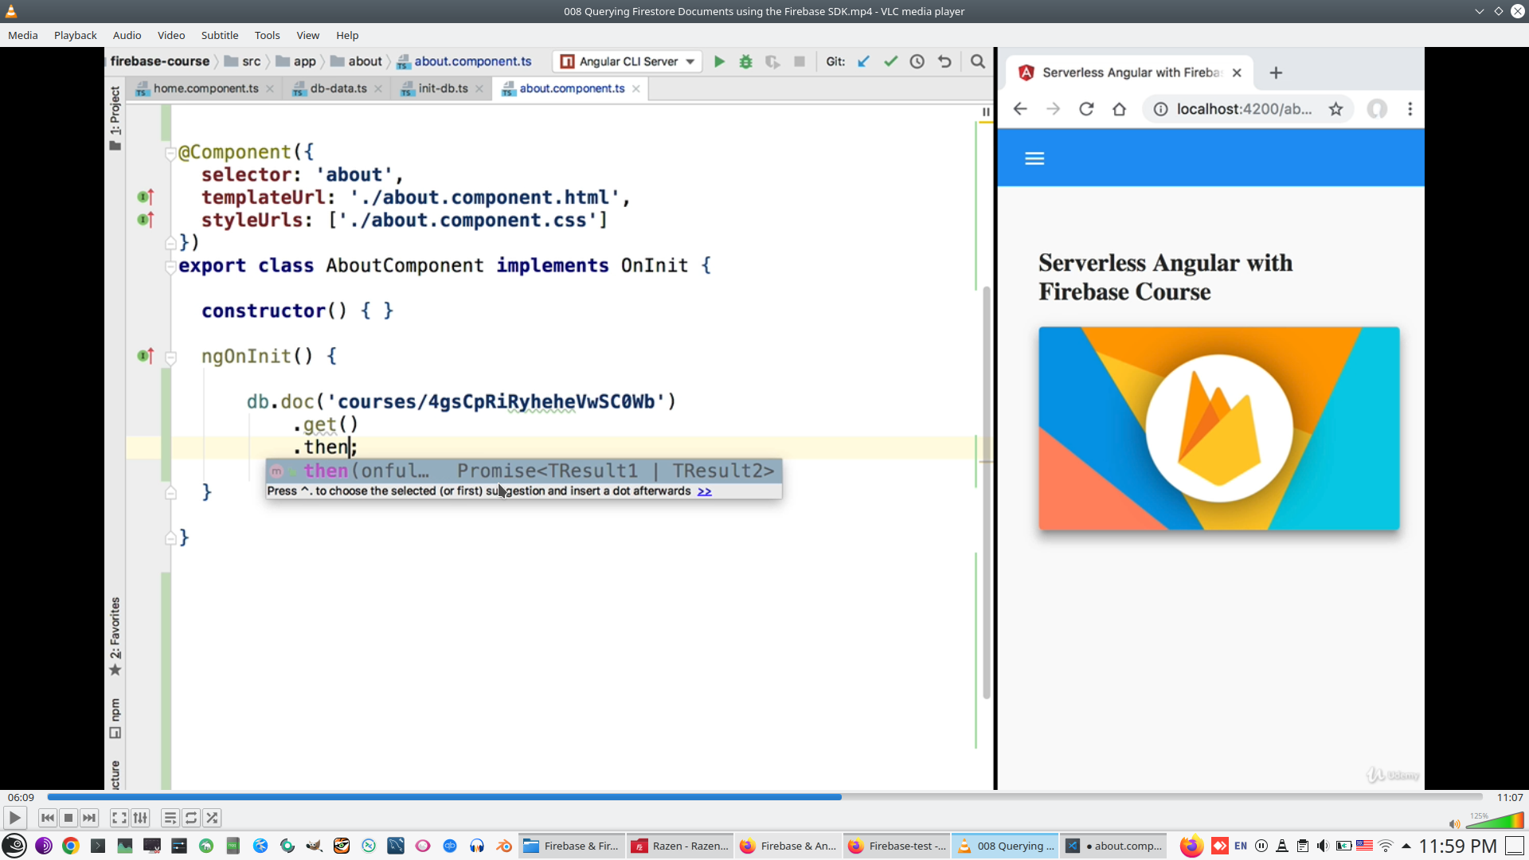Viewport: 1529px width, 860px height.
Task: Toggle fullscreen video mode
Action: 119,818
